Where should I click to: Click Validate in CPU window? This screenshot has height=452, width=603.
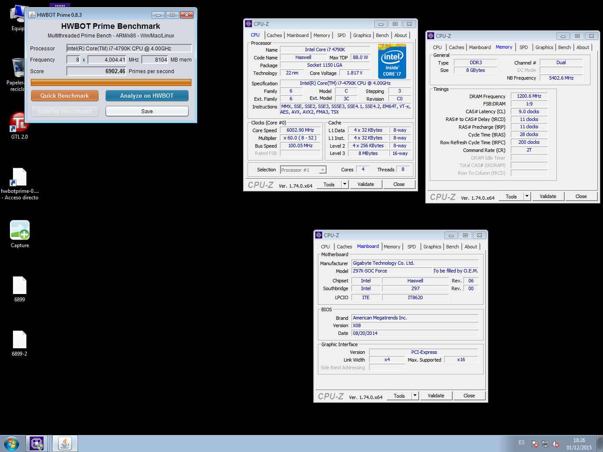click(x=366, y=184)
